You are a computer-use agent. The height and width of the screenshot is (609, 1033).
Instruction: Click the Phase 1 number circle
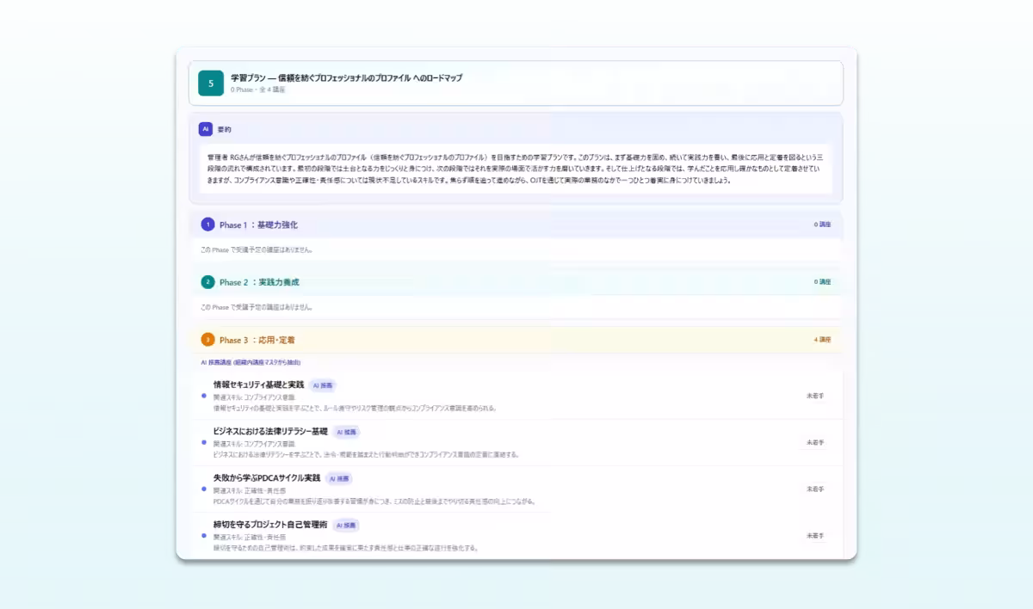tap(207, 225)
